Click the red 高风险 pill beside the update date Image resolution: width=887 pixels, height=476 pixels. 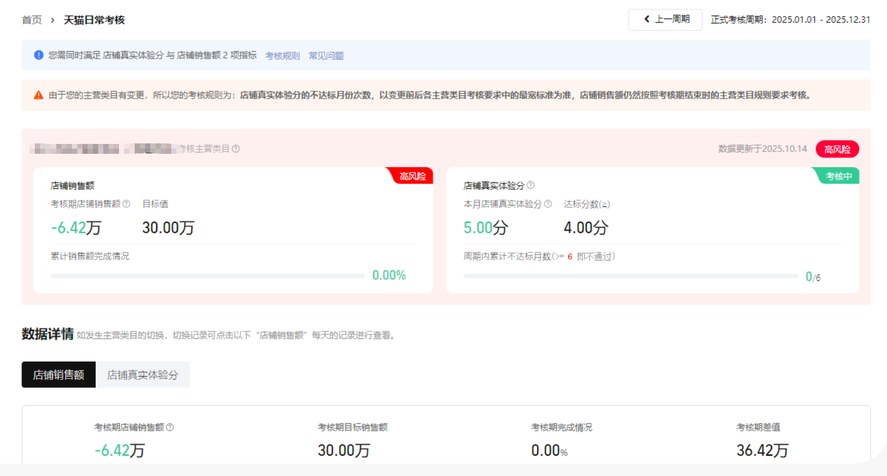[837, 149]
